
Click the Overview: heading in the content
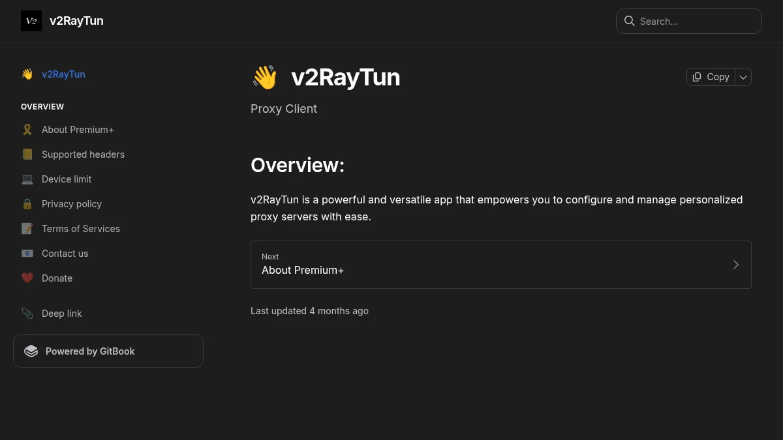pos(298,165)
